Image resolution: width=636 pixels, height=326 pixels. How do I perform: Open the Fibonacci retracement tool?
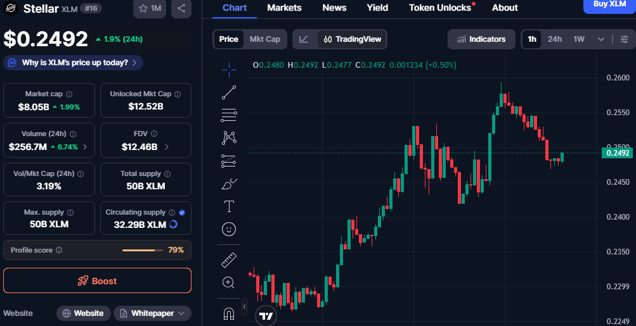coord(229,115)
